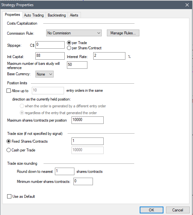This screenshot has width=193, height=215.
Task: Click the Minimum number shares/contracts field
Action: coord(83,181)
